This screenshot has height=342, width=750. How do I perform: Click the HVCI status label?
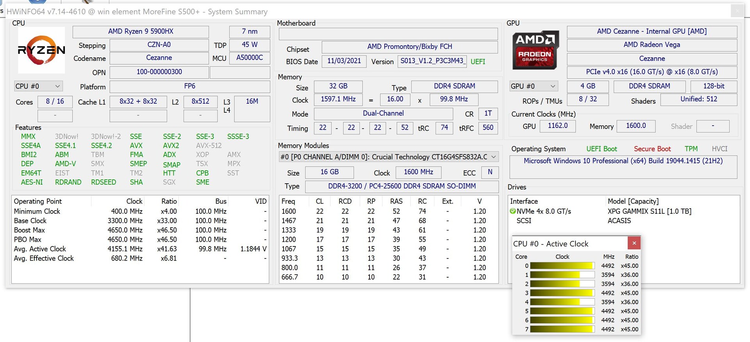(720, 149)
